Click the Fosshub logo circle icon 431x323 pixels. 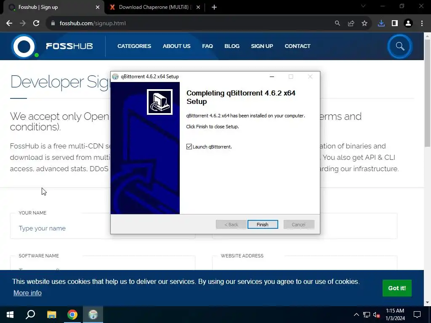click(x=24, y=46)
